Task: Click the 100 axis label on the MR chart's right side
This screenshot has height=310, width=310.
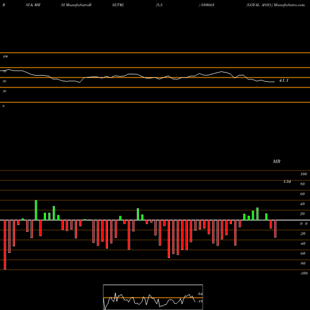Action: [304, 174]
